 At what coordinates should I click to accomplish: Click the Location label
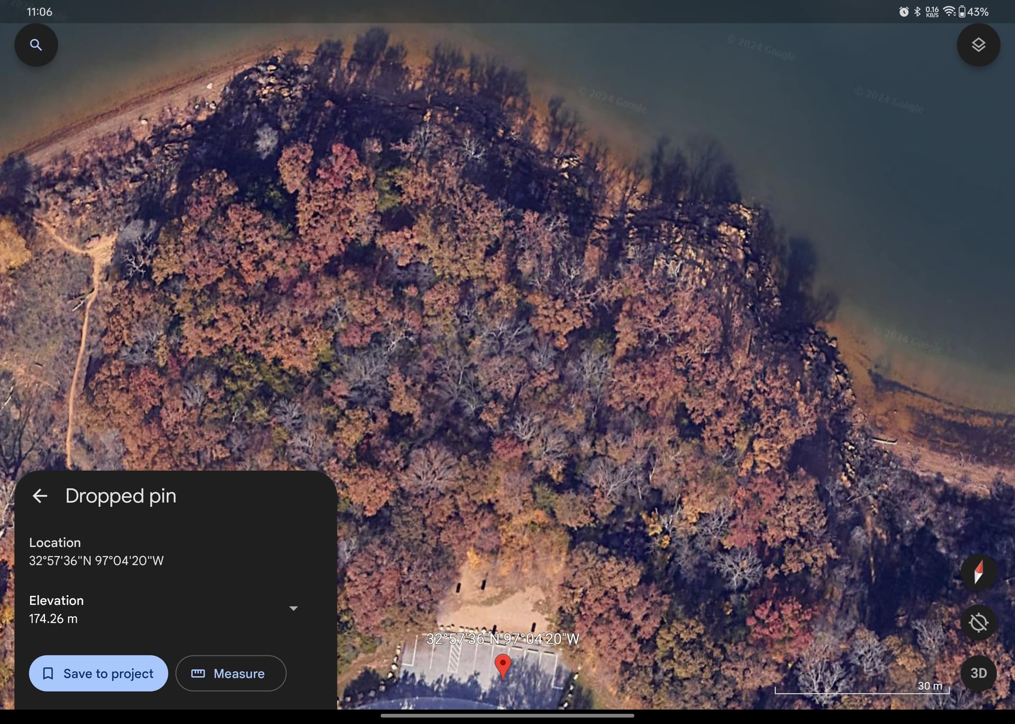[x=55, y=543]
